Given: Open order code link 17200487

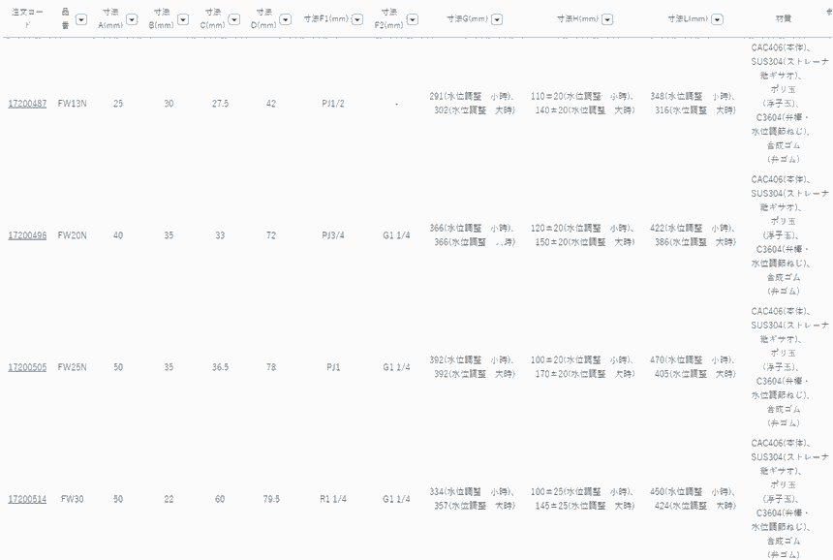Looking at the screenshot, I should click(27, 104).
